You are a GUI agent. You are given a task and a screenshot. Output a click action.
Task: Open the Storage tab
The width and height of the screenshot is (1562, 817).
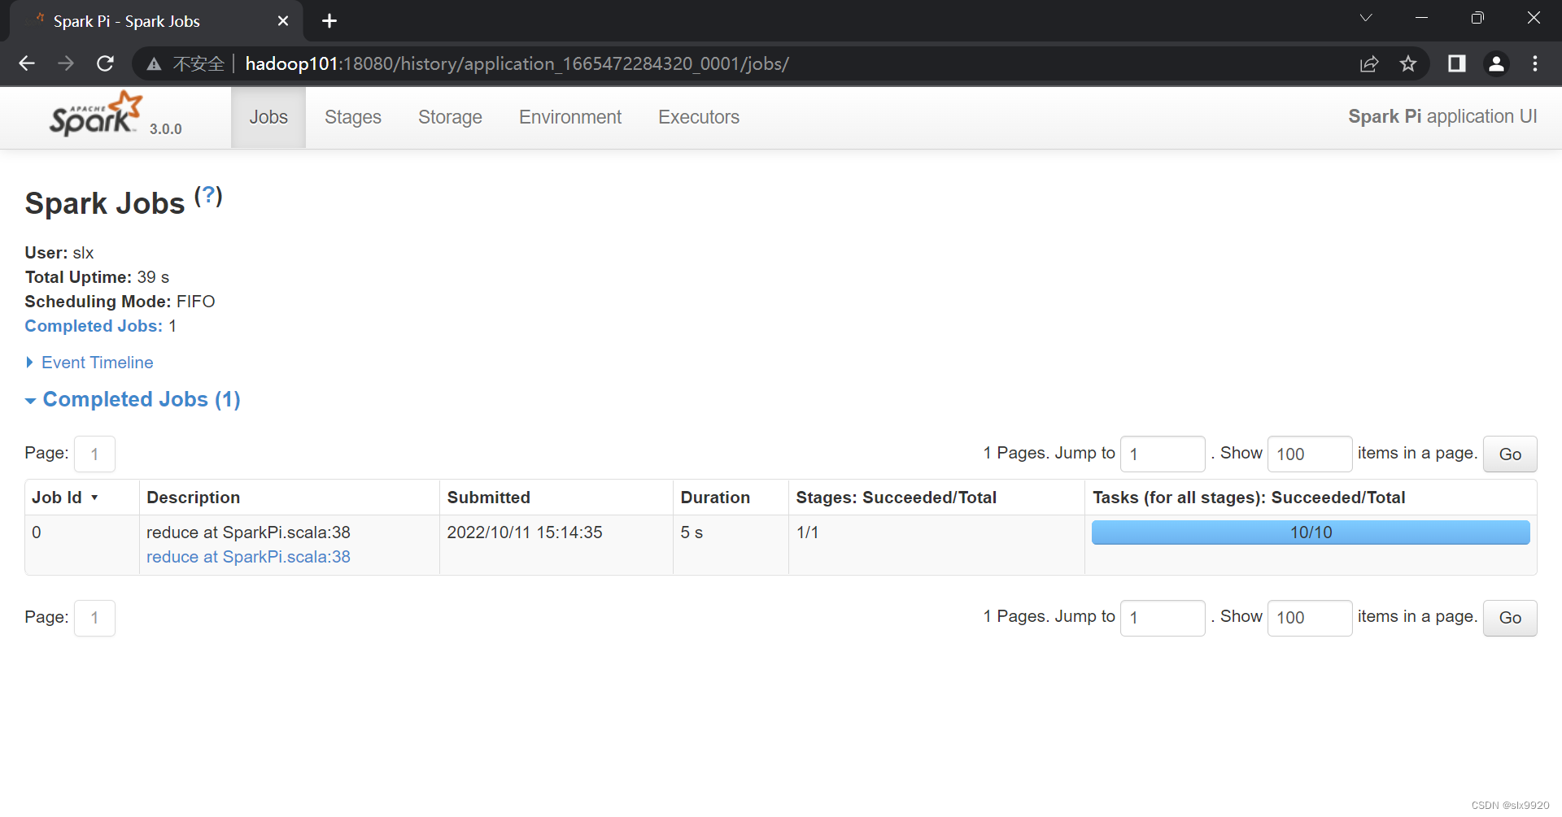450,117
